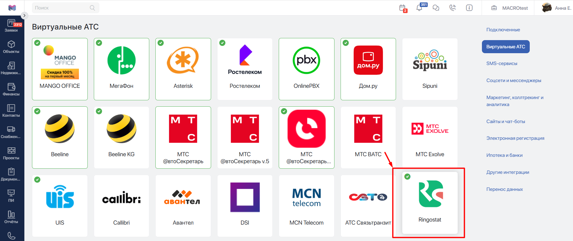
Task: Open the Анна Е. user profile menu
Action: [556, 8]
